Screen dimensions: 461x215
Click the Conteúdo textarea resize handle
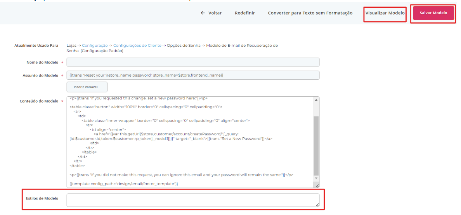tap(317, 186)
